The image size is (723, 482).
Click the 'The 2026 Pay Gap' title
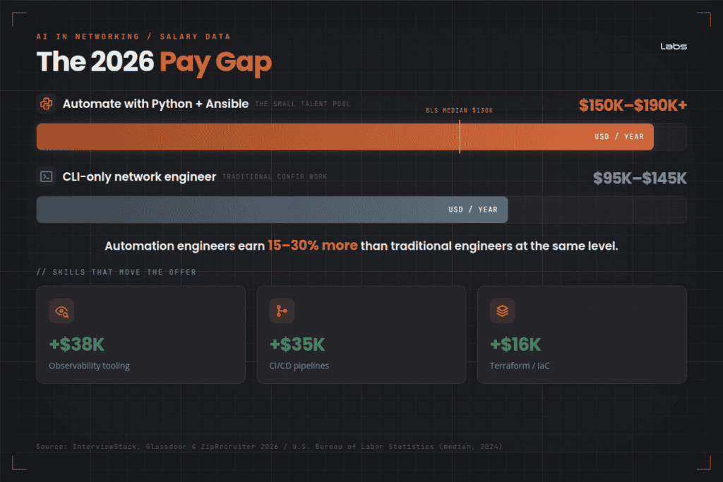(x=154, y=62)
